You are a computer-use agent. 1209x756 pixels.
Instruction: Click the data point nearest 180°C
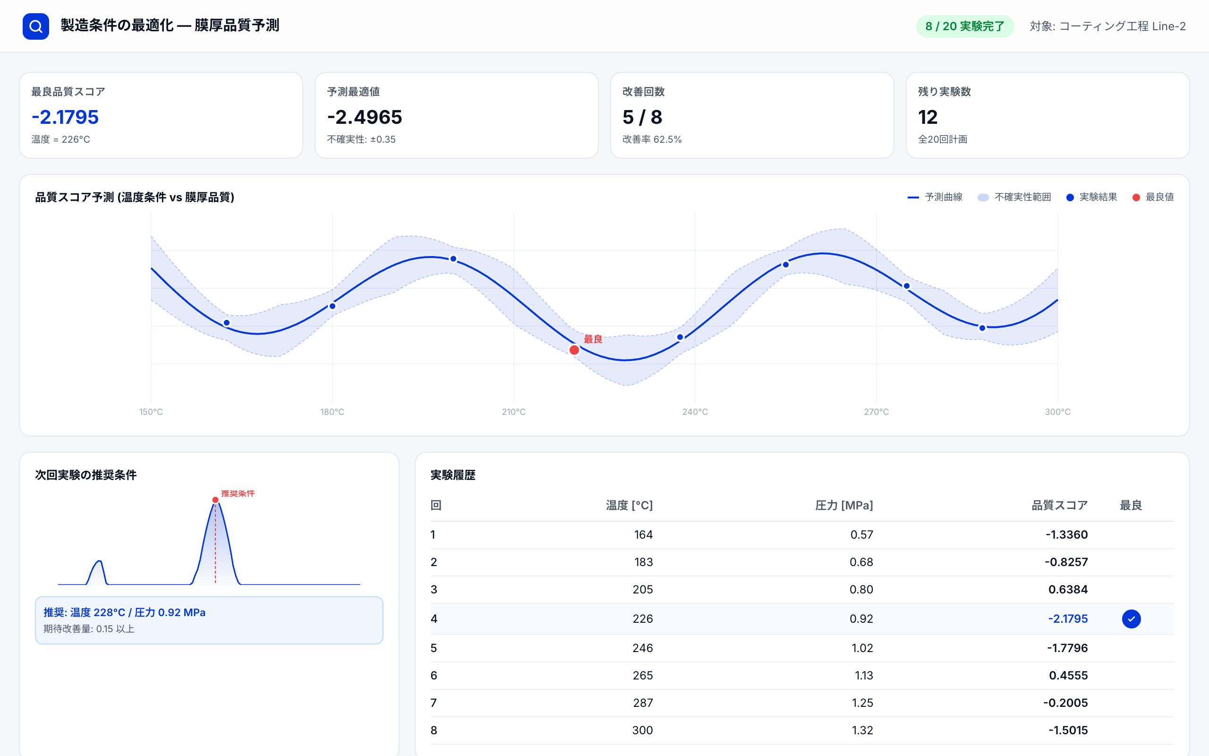pos(332,306)
